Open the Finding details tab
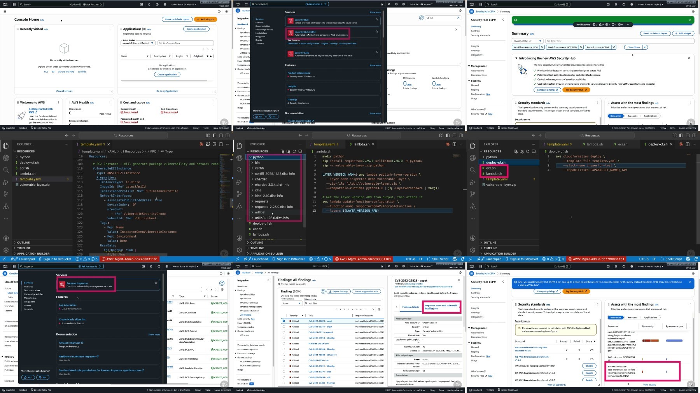Viewport: 700px width, 393px height. click(x=410, y=307)
